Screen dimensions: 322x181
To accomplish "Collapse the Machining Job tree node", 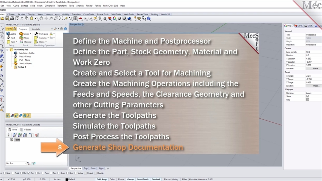I will pos(8,50).
